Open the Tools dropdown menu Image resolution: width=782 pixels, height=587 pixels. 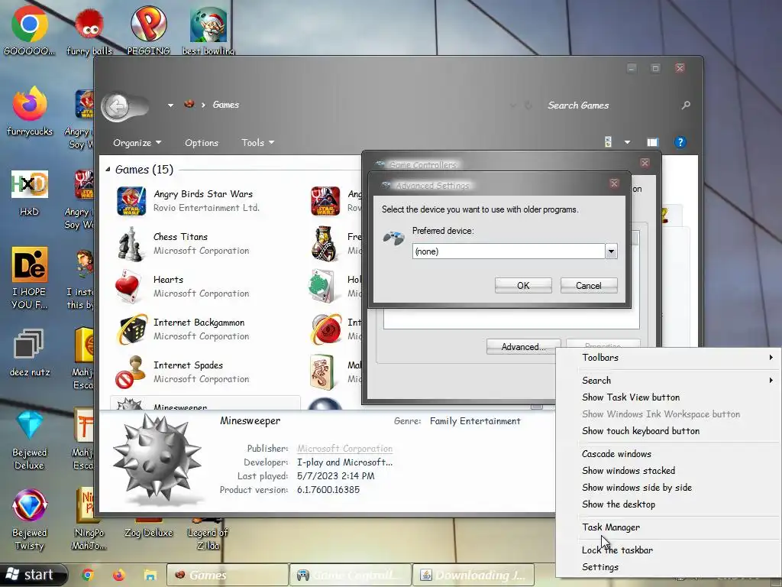coord(258,143)
